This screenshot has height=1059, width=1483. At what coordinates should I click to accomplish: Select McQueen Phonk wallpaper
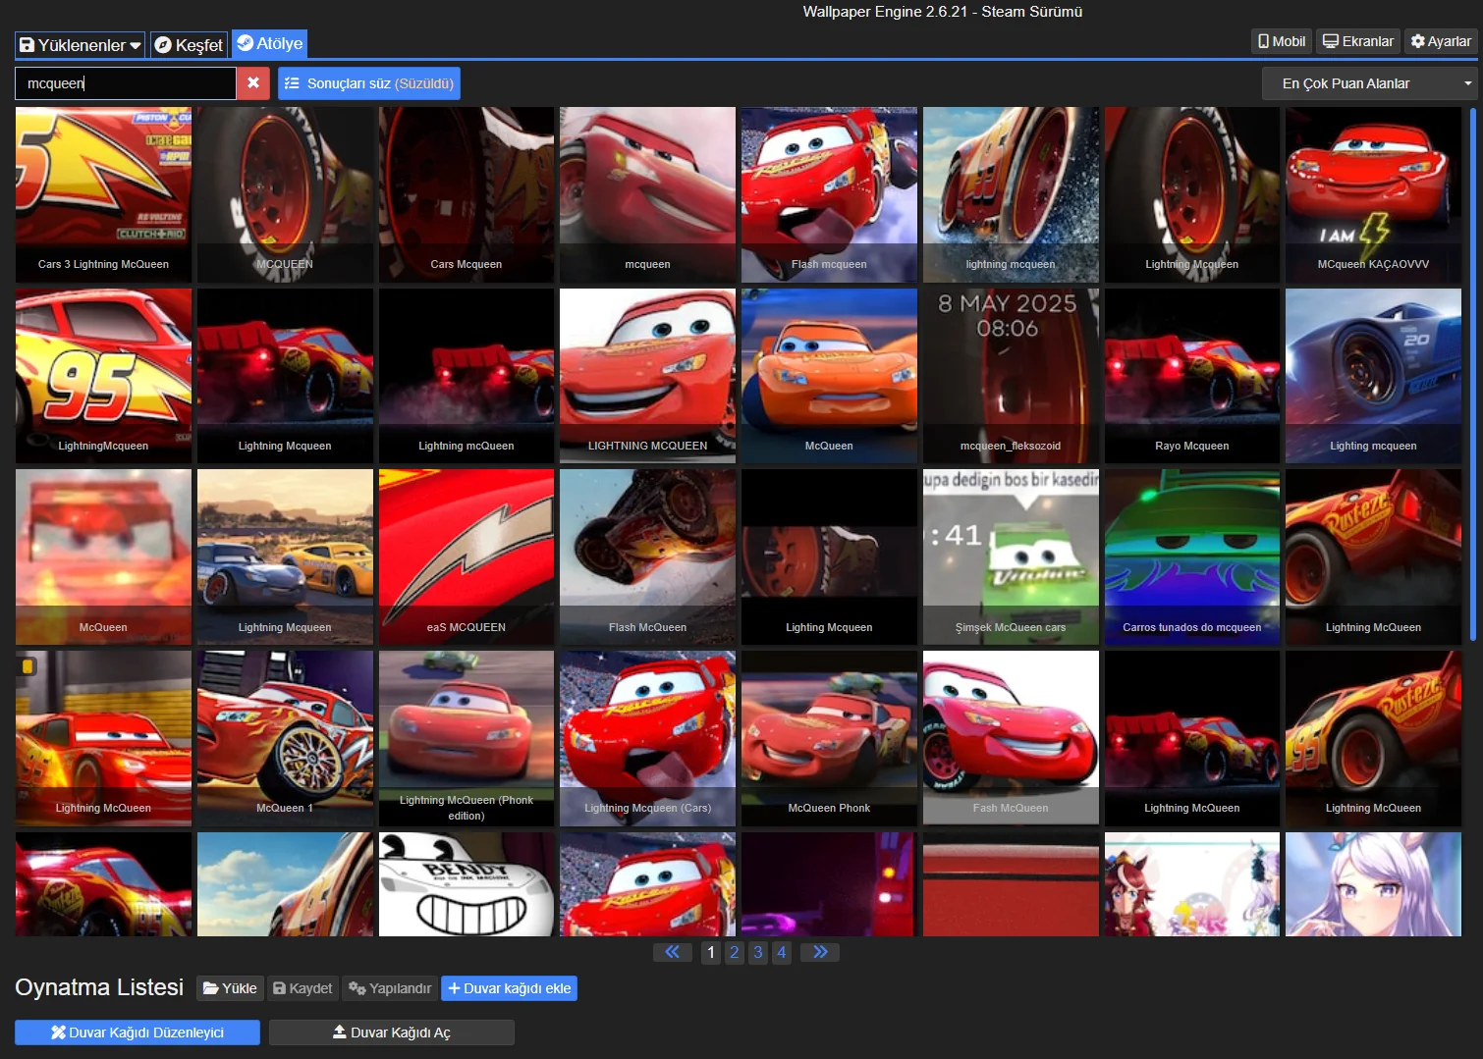(x=829, y=738)
